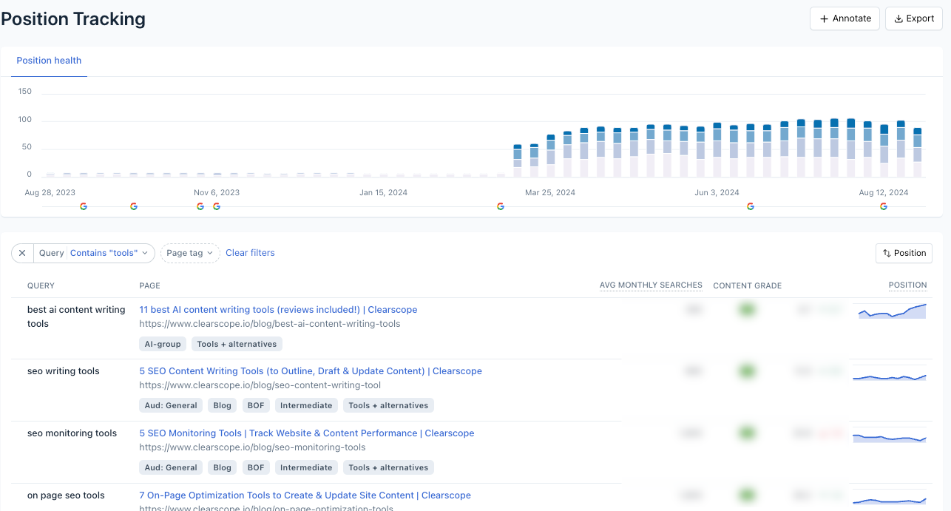Click the Google update icon below Aug 12, 2024
951x511 pixels.
pos(884,206)
